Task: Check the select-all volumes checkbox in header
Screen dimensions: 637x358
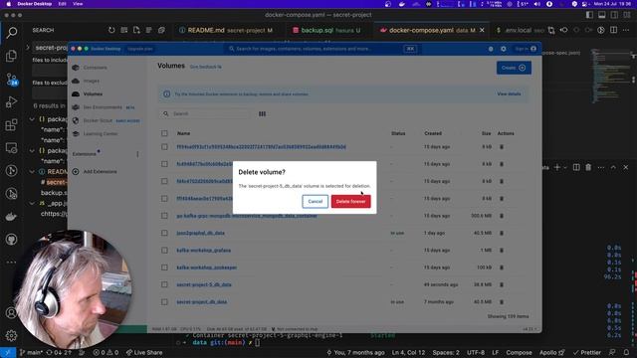Action: [x=164, y=133]
